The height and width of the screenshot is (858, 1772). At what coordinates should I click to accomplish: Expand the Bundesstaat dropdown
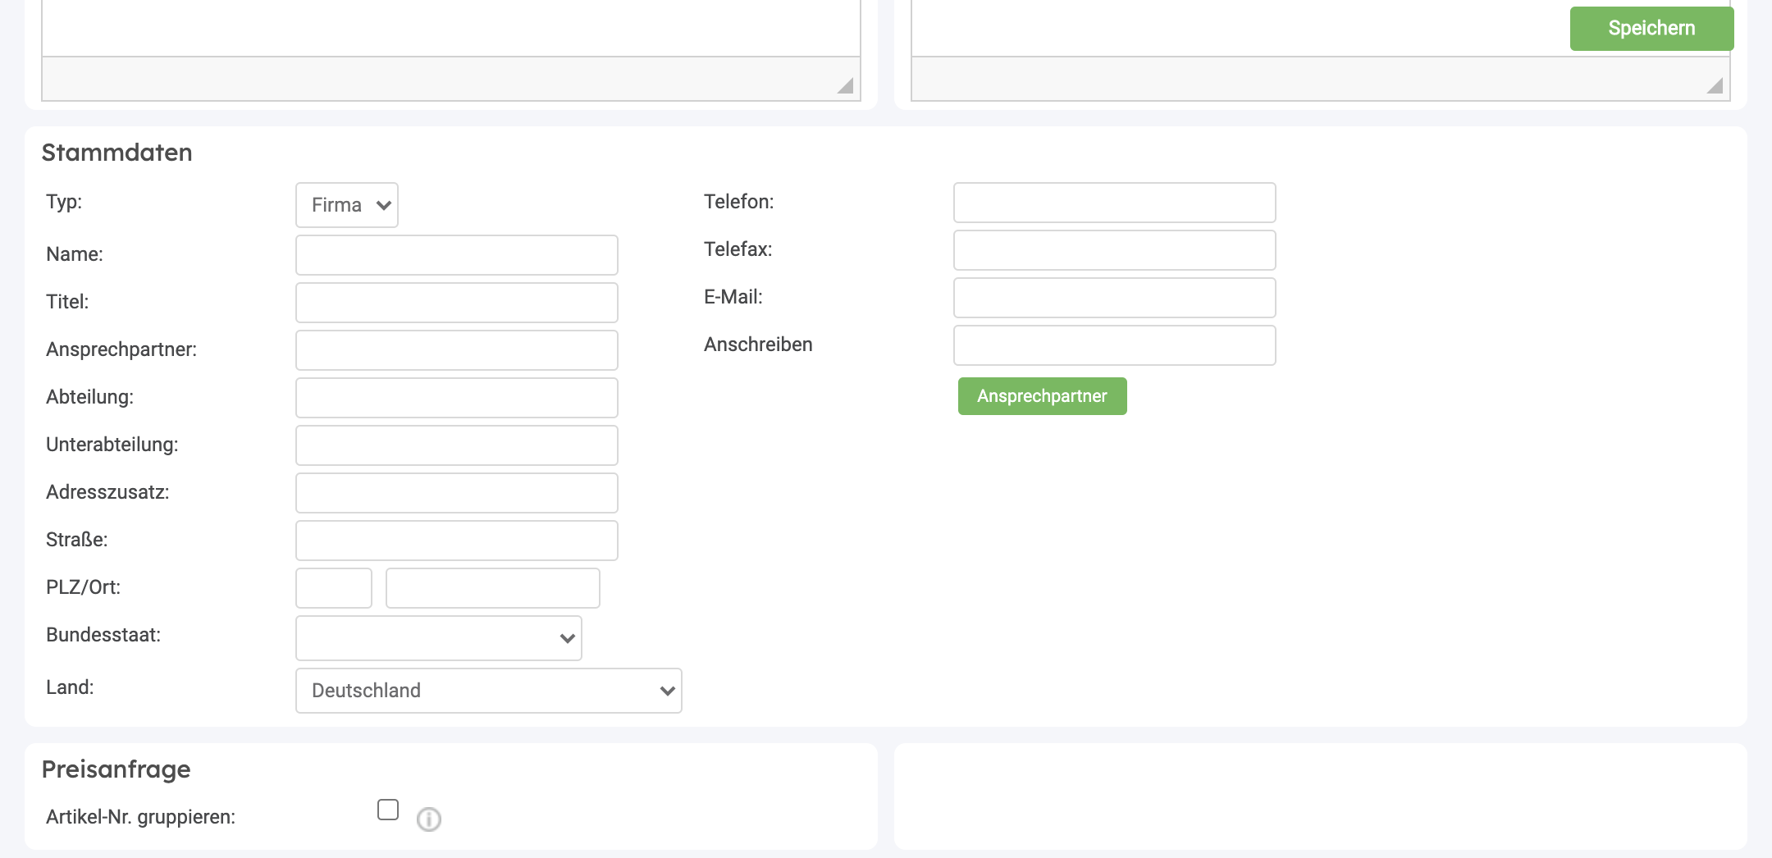coord(439,638)
